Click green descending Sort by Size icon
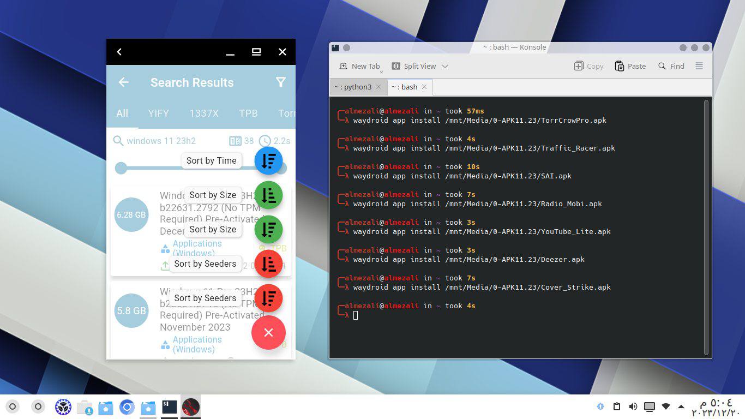Image resolution: width=745 pixels, height=419 pixels. pos(268,229)
